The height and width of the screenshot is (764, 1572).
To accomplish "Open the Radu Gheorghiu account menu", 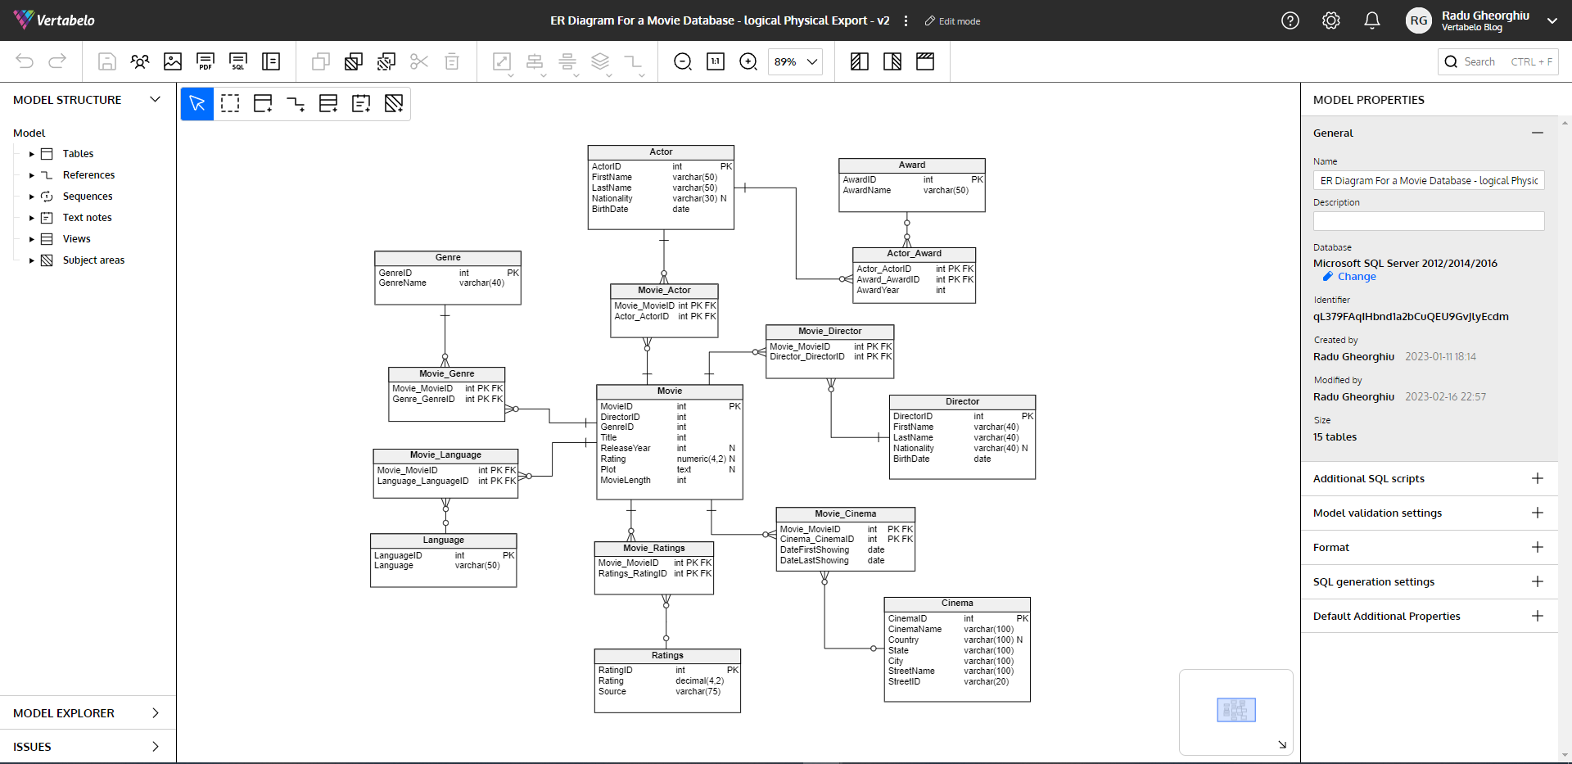I will point(1482,20).
